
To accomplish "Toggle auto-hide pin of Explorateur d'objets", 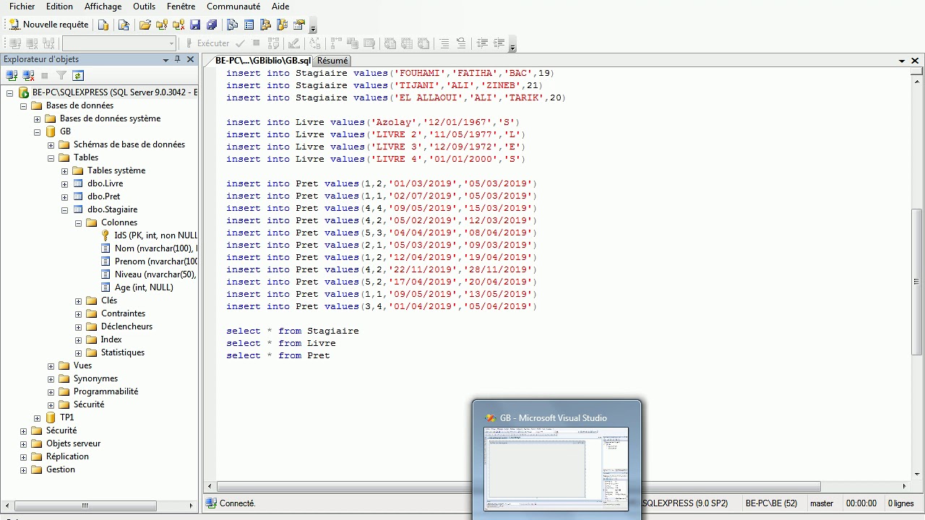I will tap(178, 59).
